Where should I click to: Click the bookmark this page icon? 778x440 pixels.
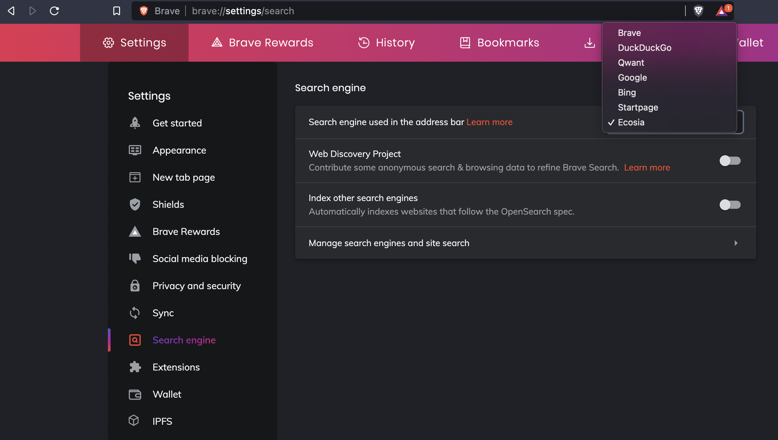pos(116,11)
